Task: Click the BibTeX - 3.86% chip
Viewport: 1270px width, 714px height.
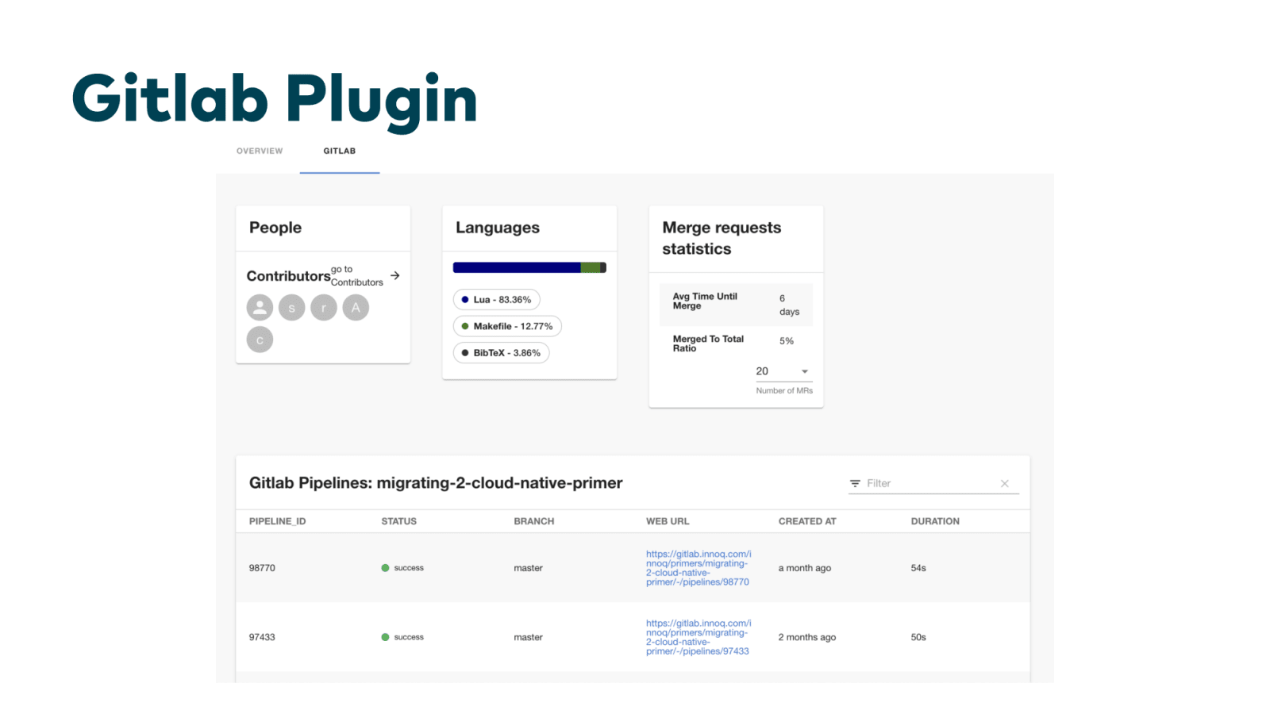Action: 501,353
